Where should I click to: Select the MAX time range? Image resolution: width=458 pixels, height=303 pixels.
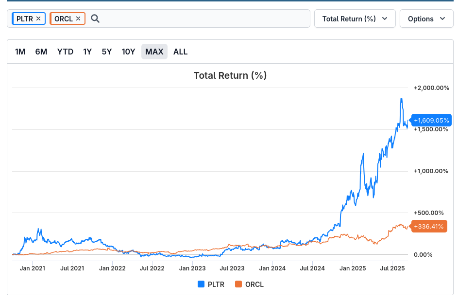pyautogui.click(x=154, y=52)
